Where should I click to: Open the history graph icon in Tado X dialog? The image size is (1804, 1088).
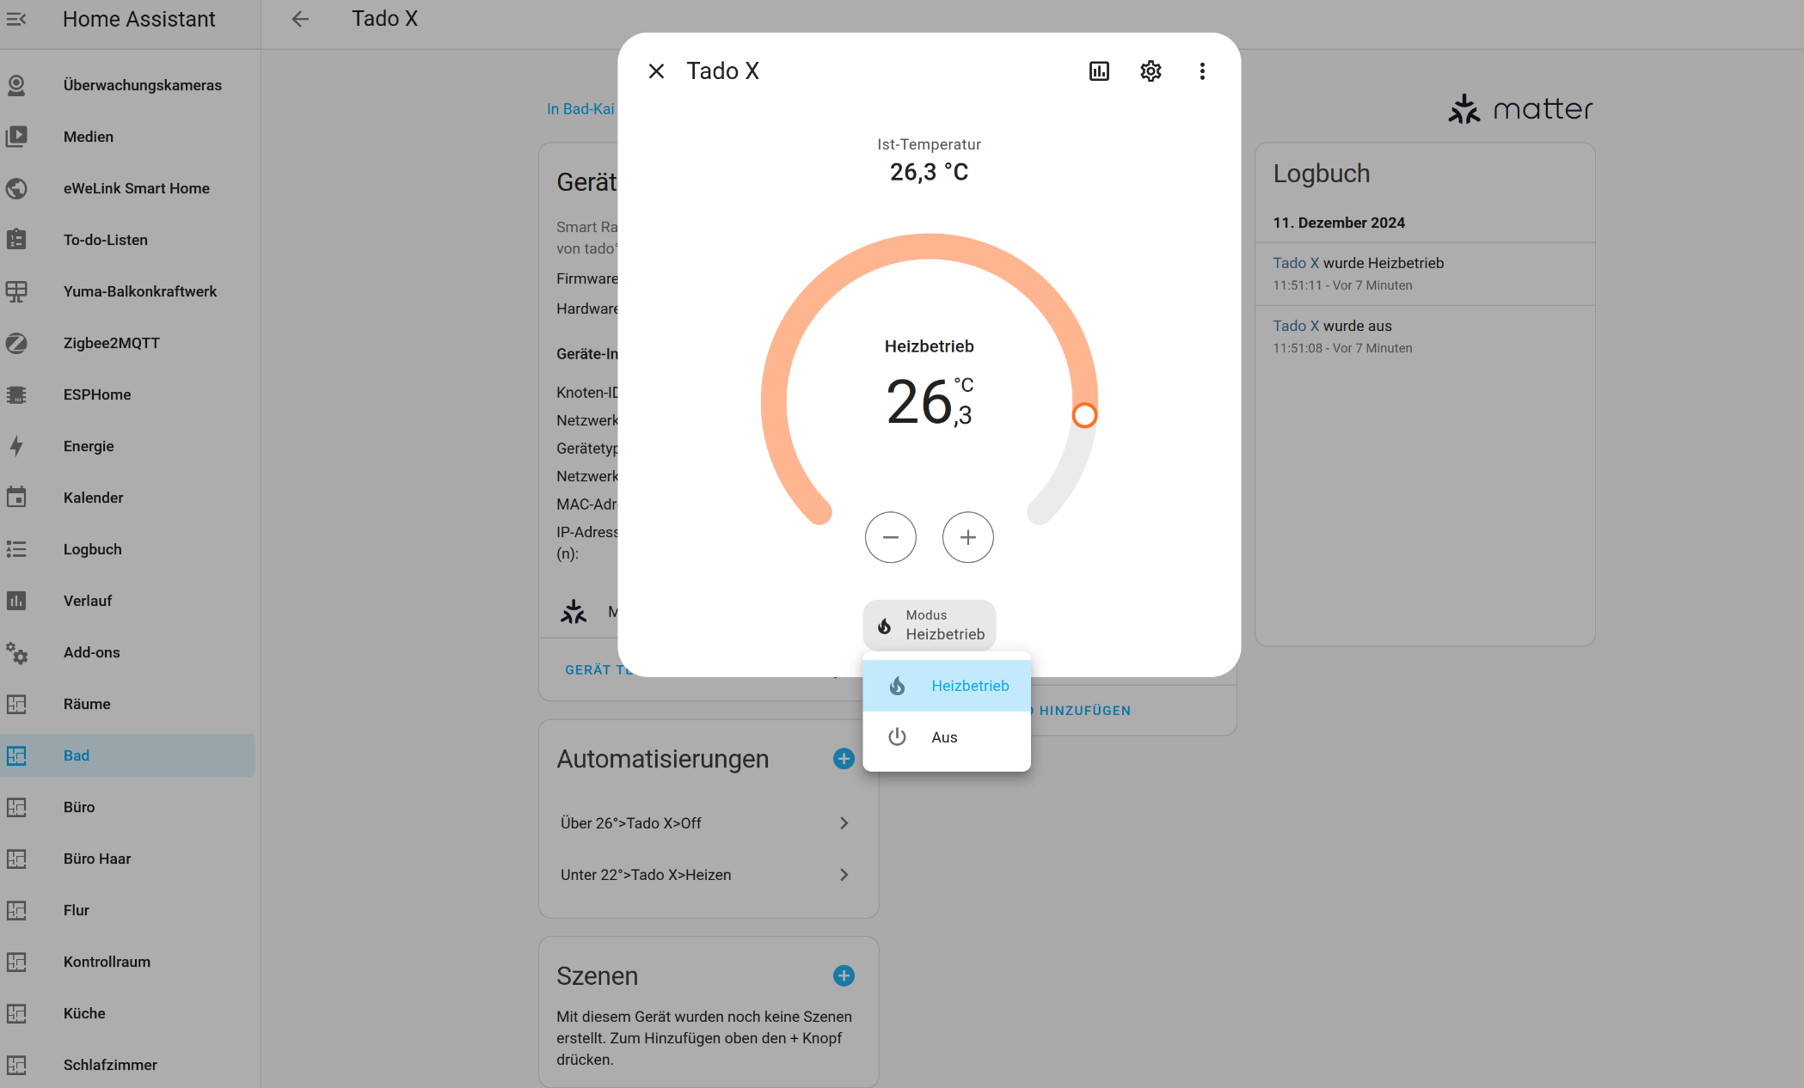point(1099,71)
